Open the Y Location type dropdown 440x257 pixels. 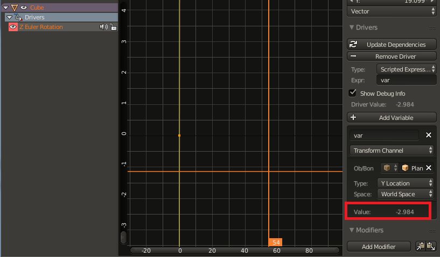pyautogui.click(x=405, y=183)
